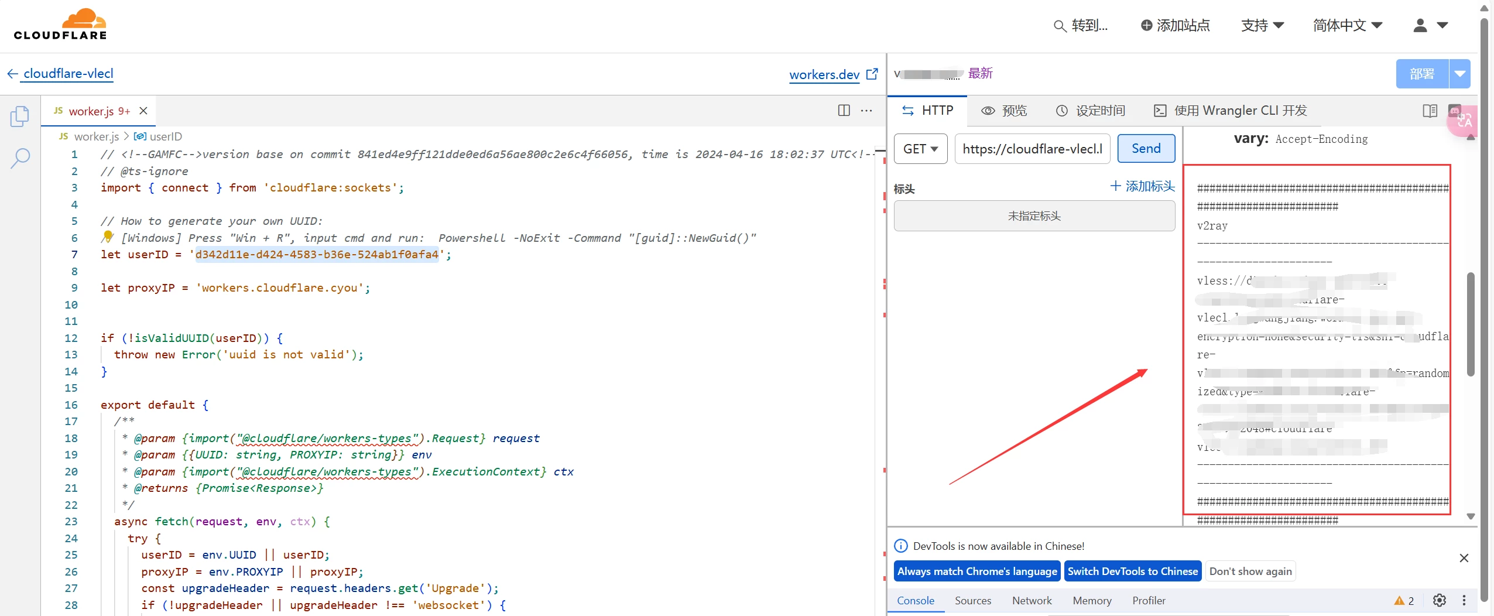1494x616 pixels.
Task: Toggle the side-by-side panel layout icon
Action: click(x=1430, y=111)
